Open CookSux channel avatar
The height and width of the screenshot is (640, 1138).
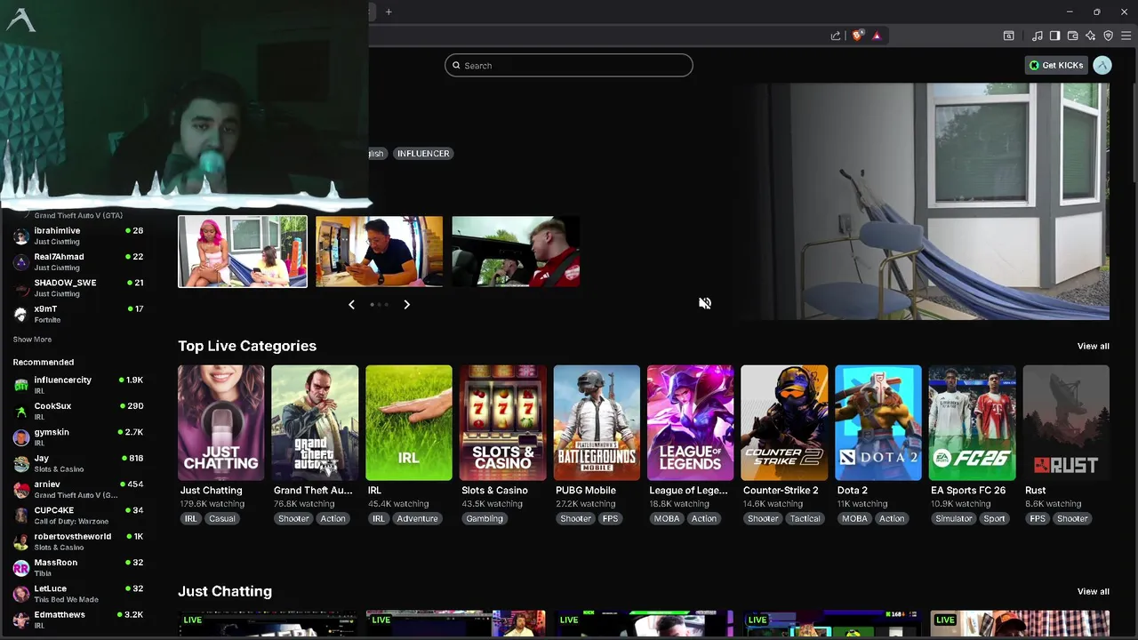pyautogui.click(x=21, y=411)
